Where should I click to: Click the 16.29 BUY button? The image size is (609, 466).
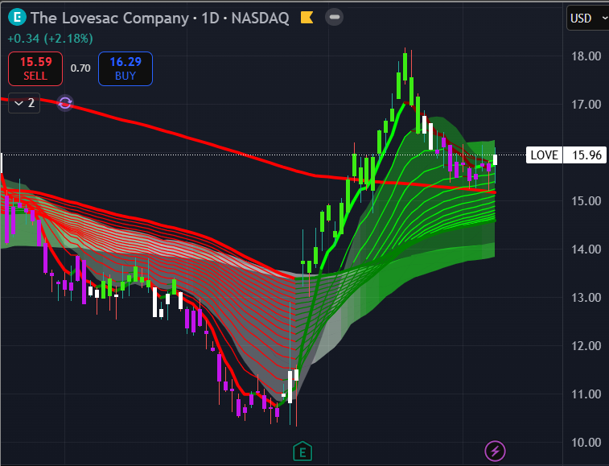(x=126, y=68)
